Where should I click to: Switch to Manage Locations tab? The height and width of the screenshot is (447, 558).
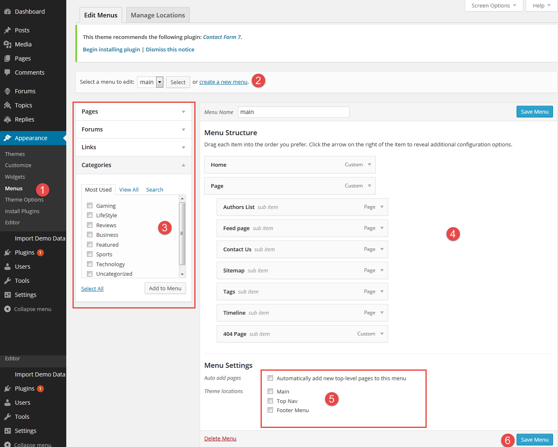click(158, 15)
